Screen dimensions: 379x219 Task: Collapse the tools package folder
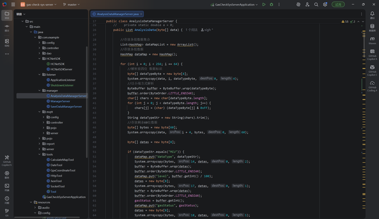39,154
